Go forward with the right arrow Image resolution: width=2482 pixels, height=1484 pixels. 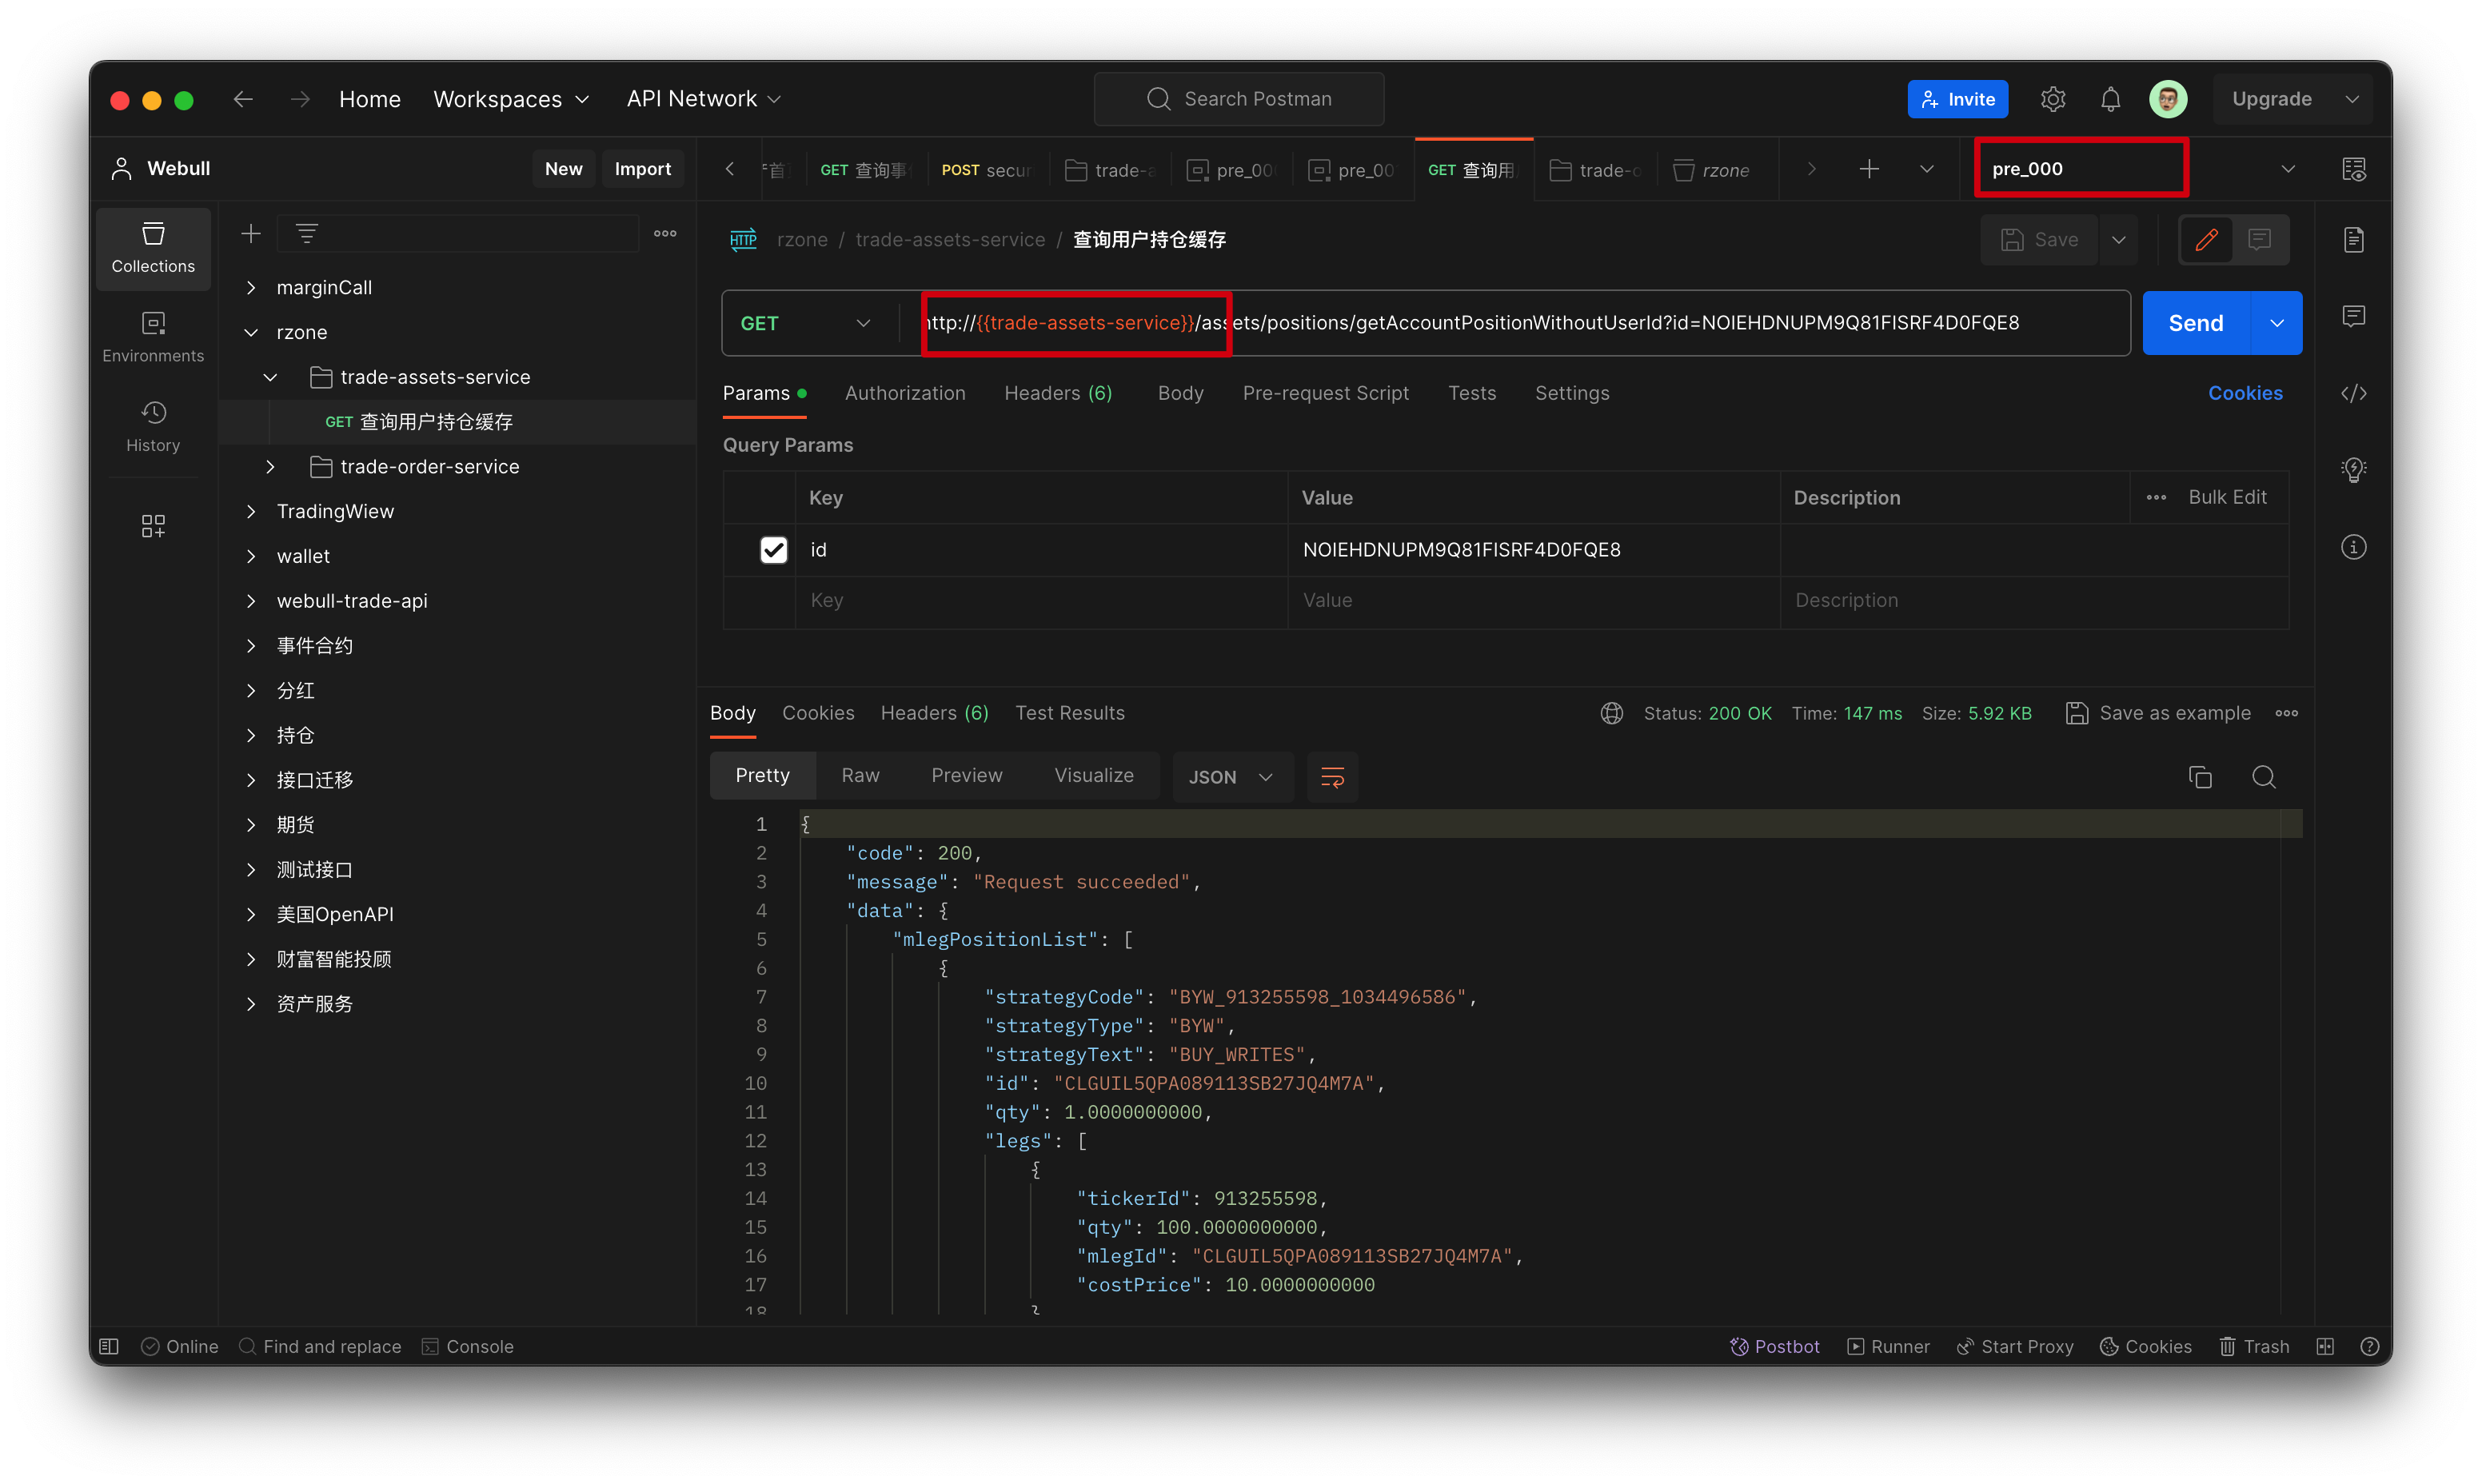click(x=300, y=99)
